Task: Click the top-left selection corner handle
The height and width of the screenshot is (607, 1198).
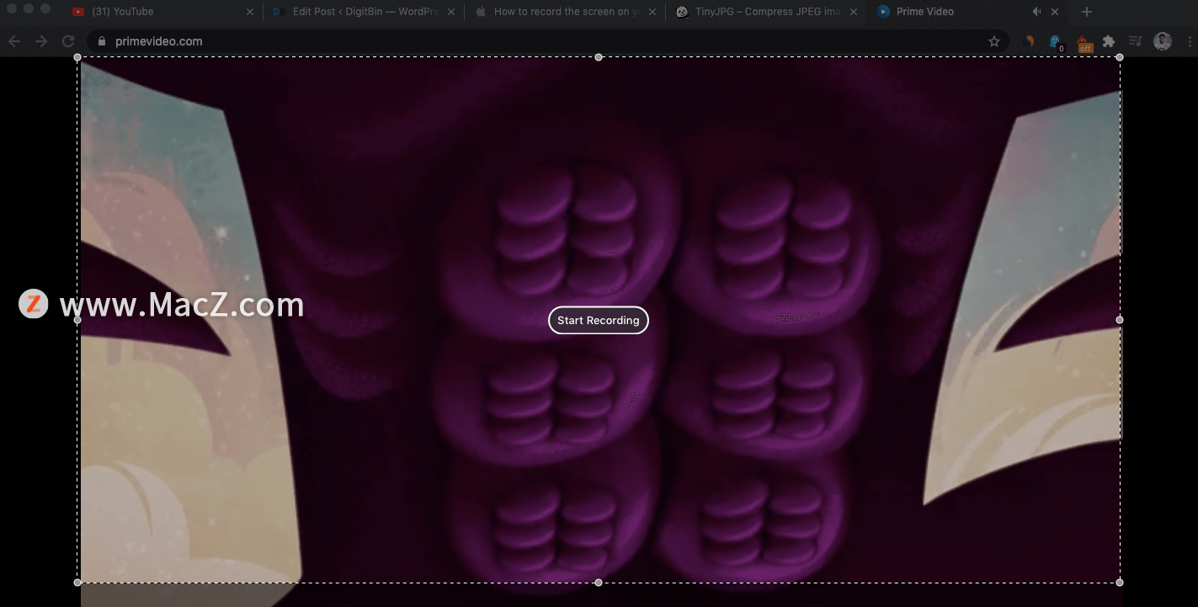Action: coord(77,57)
